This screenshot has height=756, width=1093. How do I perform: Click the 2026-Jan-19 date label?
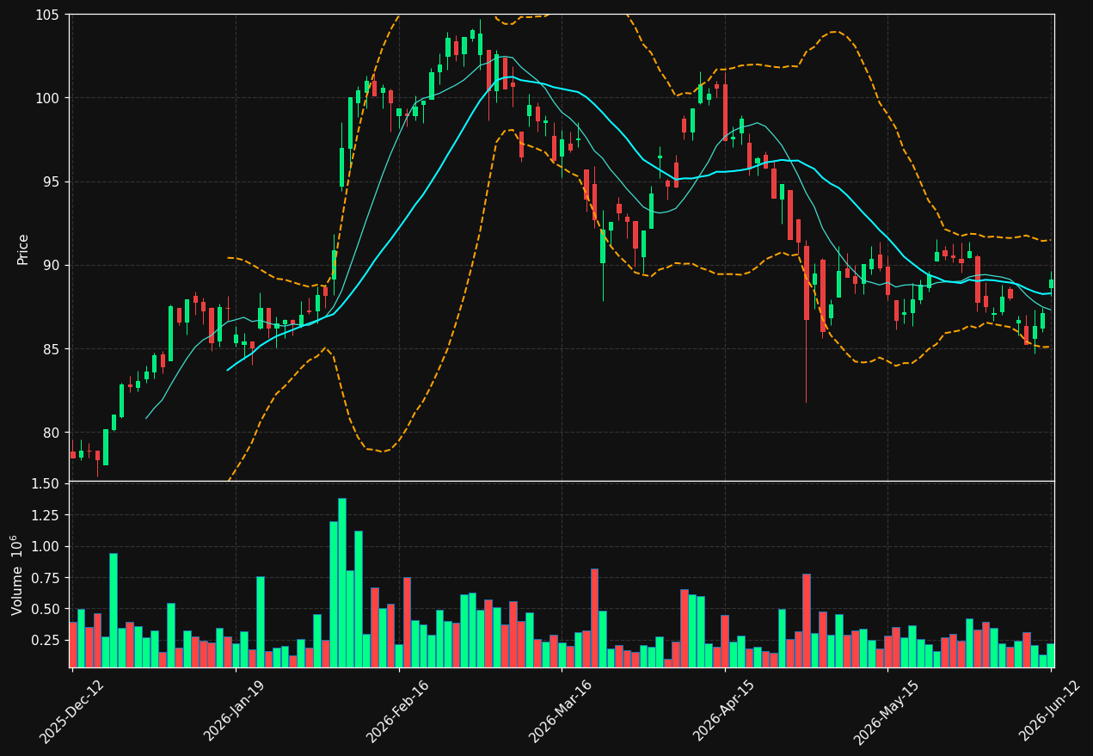[236, 710]
